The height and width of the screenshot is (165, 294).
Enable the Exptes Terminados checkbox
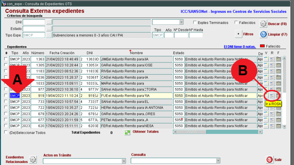pos(195,23)
